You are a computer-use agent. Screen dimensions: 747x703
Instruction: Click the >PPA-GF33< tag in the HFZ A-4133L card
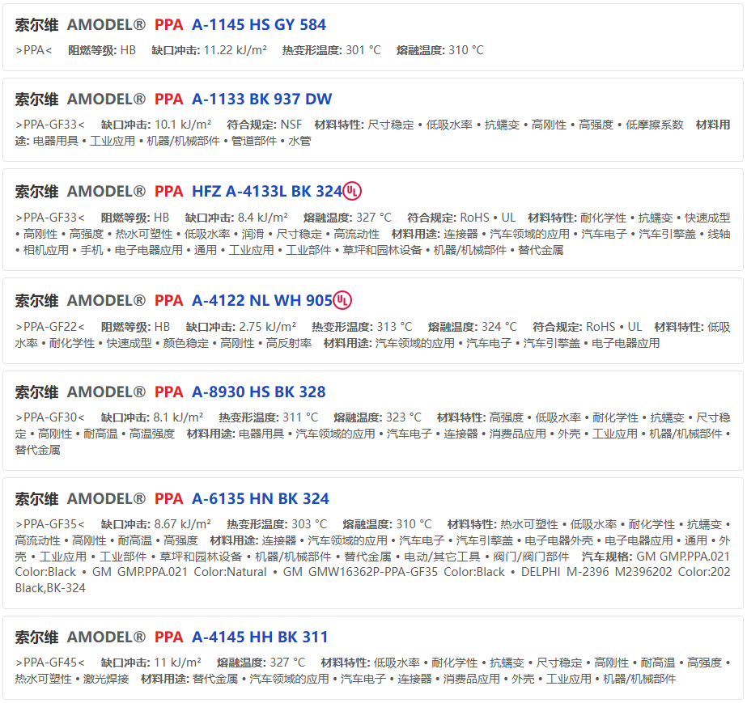[50, 218]
